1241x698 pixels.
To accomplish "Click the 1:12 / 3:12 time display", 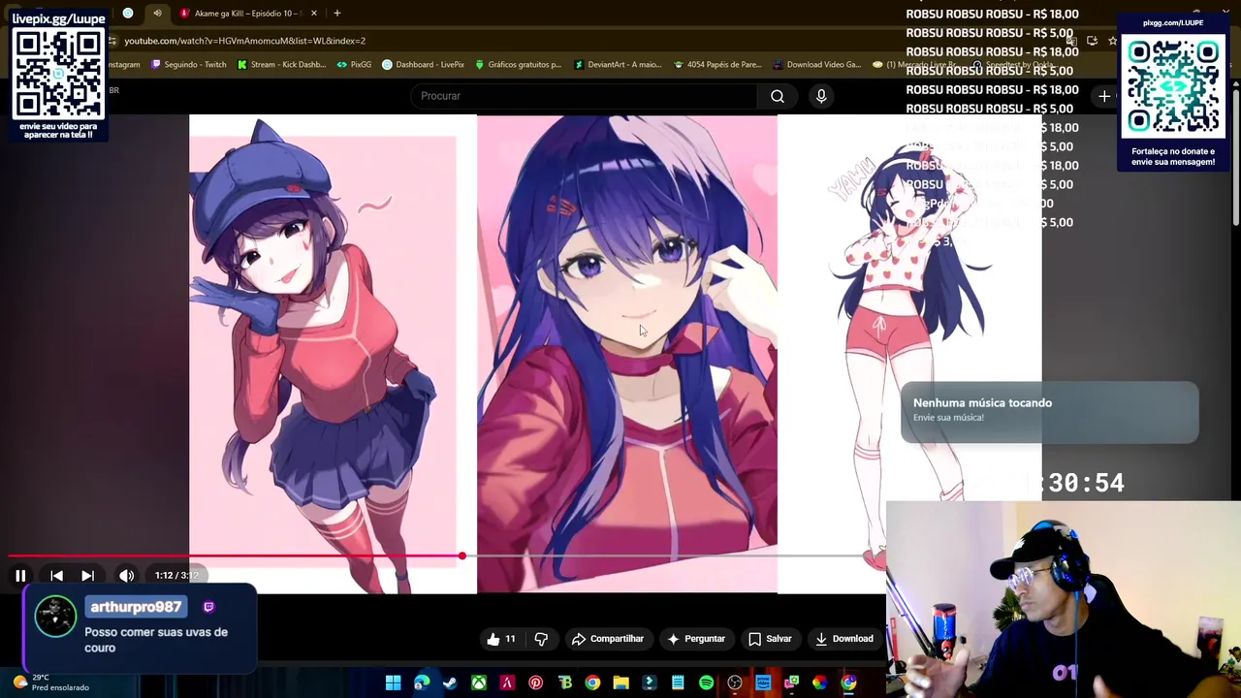I will 176,576.
